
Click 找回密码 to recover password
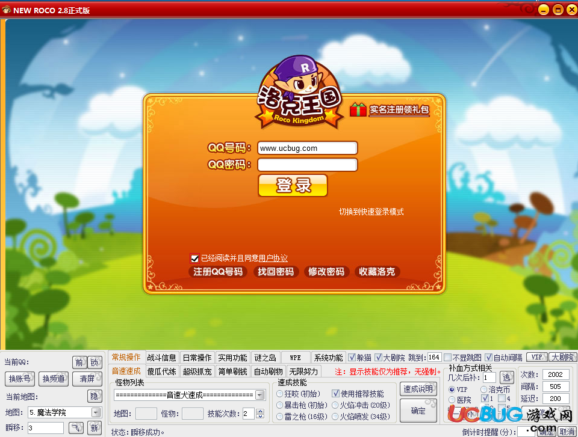[276, 272]
